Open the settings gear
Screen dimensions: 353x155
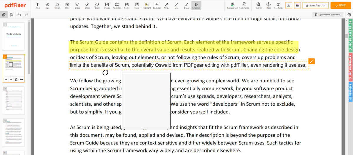coord(349,14)
